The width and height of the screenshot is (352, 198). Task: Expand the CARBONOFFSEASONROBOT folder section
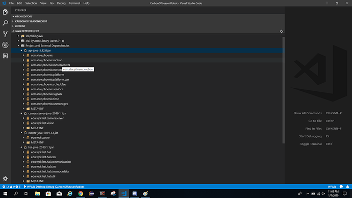click(148, 21)
